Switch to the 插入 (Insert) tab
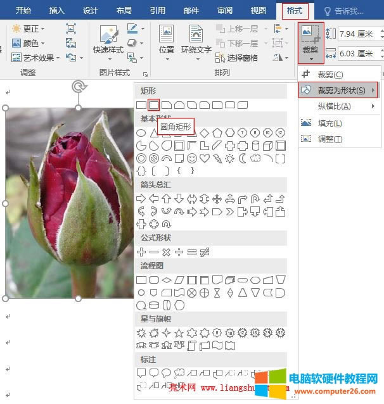This screenshot has height=404, width=384. [57, 10]
